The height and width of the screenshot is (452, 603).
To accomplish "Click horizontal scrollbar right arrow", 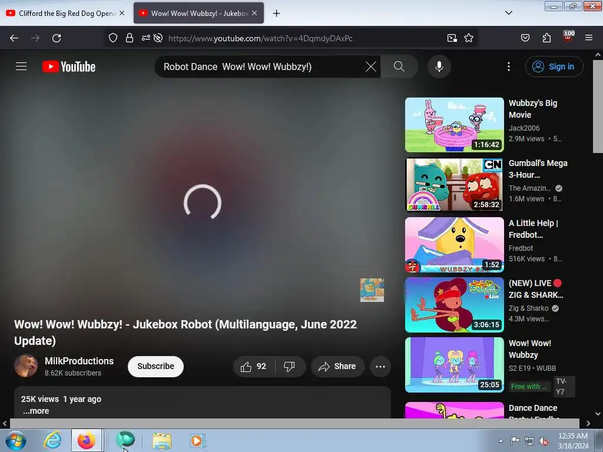I will 588,424.
